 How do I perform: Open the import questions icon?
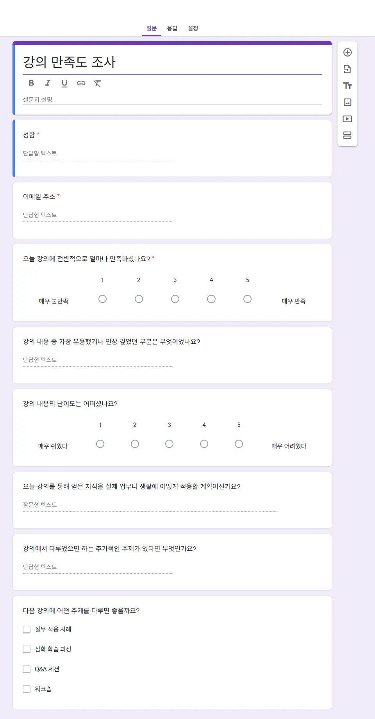347,69
